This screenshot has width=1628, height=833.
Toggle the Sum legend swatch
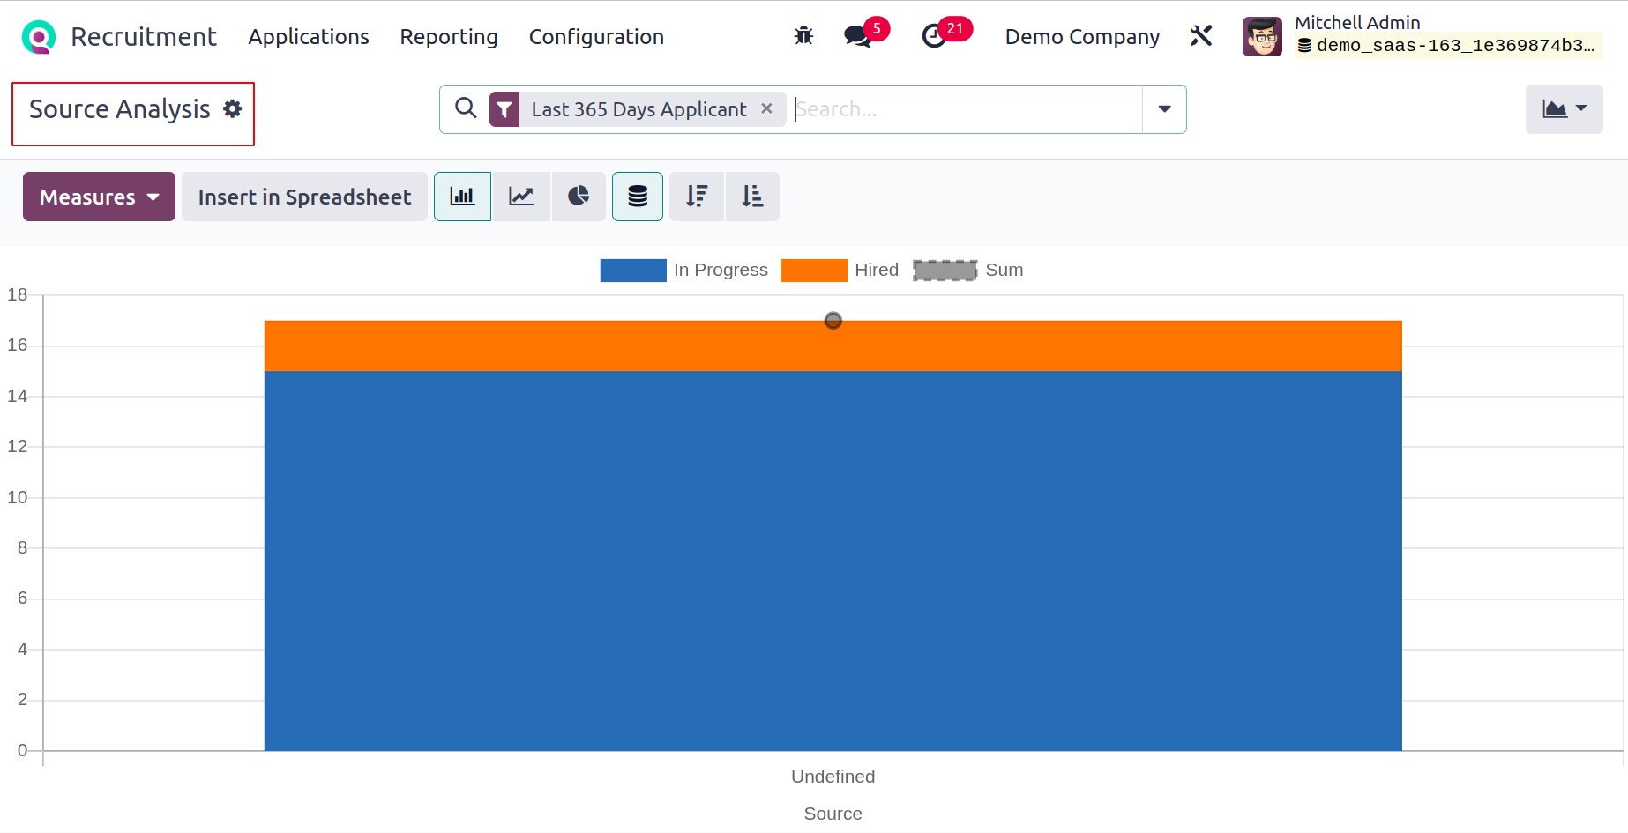[945, 270]
